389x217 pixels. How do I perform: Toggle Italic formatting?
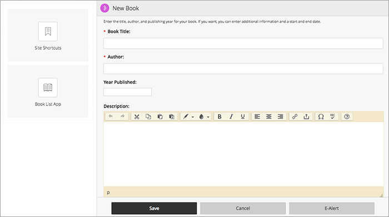click(231, 117)
